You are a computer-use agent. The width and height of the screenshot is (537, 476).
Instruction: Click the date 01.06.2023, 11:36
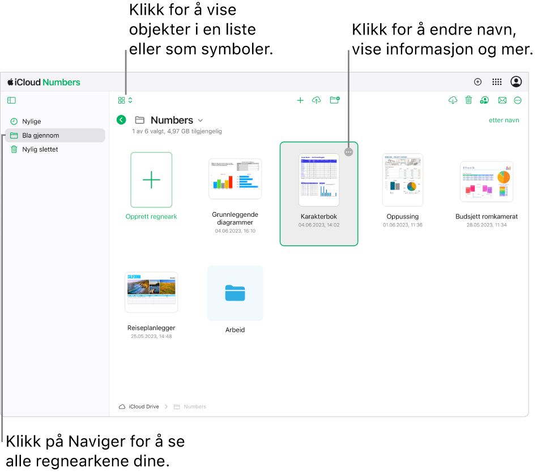pyautogui.click(x=403, y=225)
